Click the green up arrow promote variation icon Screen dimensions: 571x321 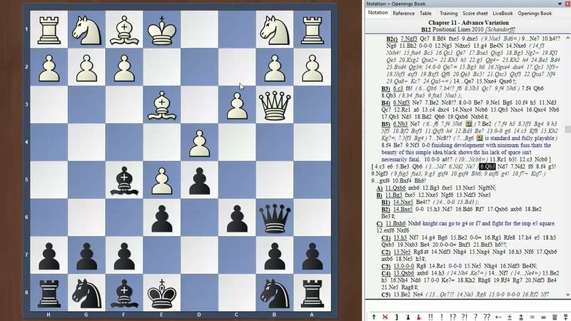pos(373,316)
